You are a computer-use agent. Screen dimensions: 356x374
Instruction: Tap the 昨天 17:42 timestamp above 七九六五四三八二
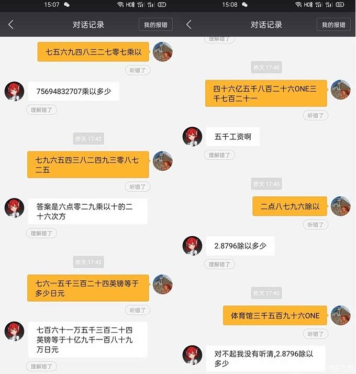click(88, 139)
